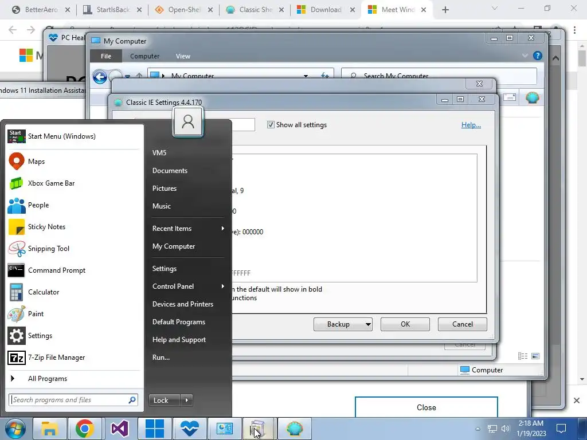Image resolution: width=587 pixels, height=440 pixels.
Task: Switch to the Open-Shell Chrome tab
Action: 184,10
